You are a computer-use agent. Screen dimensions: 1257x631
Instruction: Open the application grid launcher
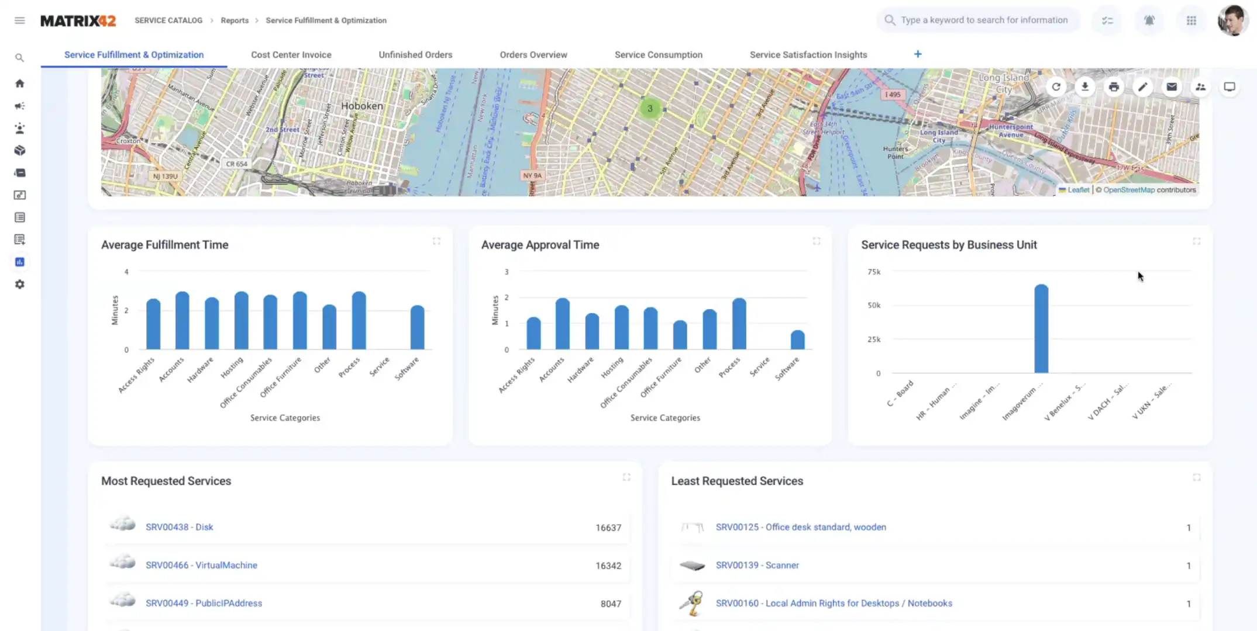pos(1191,20)
